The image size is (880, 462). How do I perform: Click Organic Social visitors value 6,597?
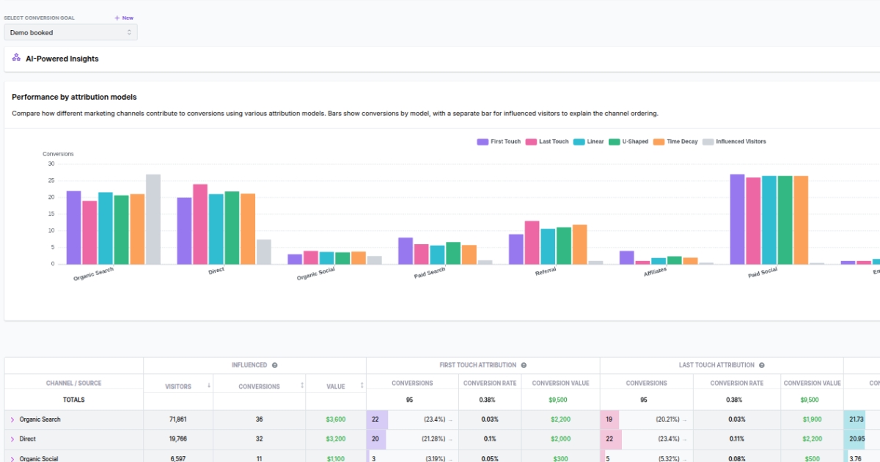click(178, 458)
